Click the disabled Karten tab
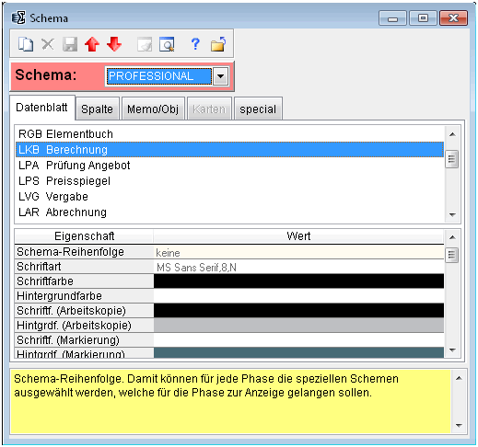The width and height of the screenshot is (478, 447). [x=209, y=109]
